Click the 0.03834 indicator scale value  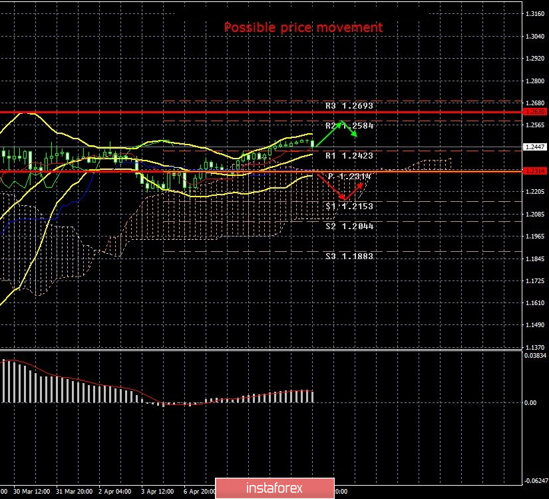tap(535, 356)
